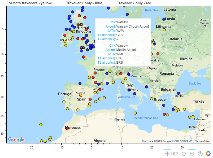Click the map data copyright text
Image resolution: width=213 pixels, height=158 pixels.
pos(167,141)
